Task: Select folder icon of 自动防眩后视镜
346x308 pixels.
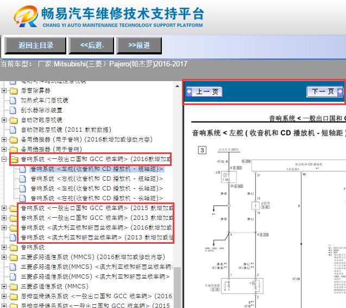Action: click(x=14, y=120)
